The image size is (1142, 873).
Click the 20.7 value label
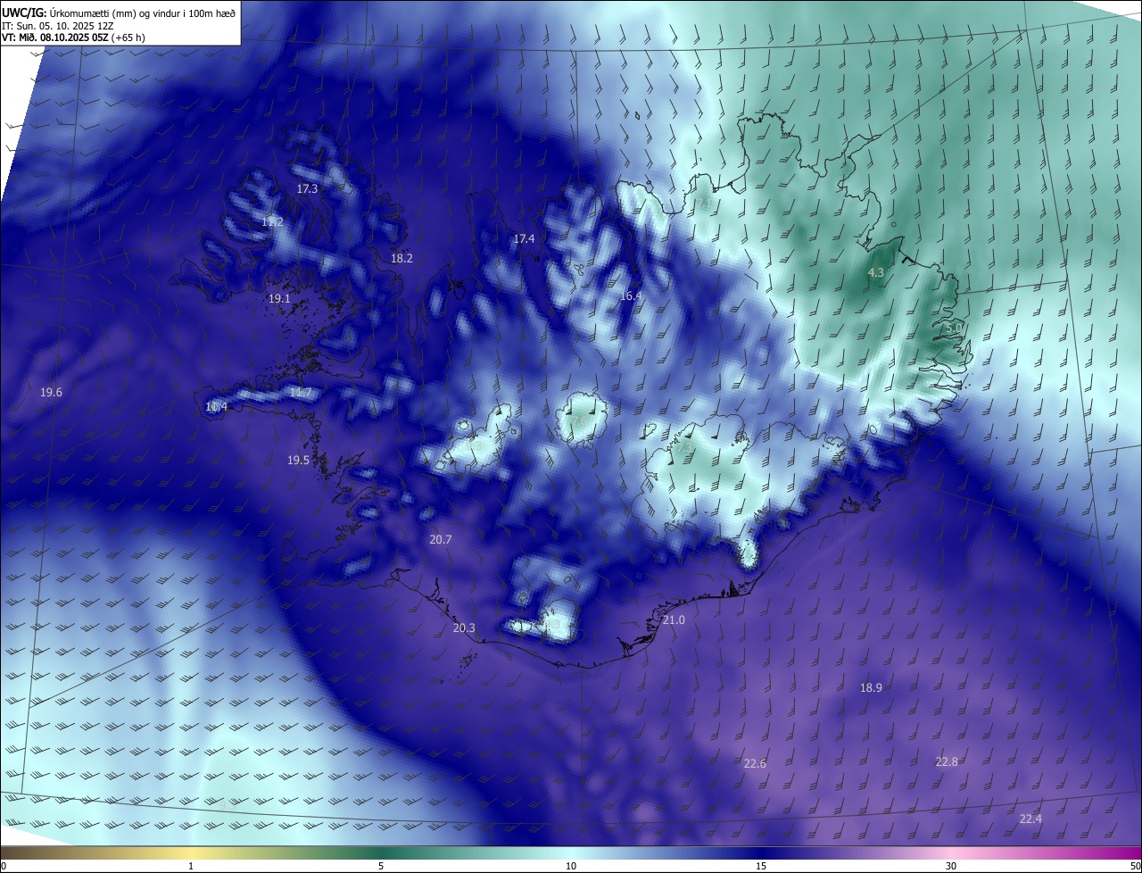coord(441,540)
